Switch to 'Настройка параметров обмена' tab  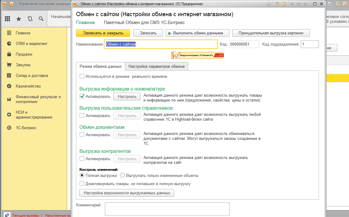[x=156, y=66]
